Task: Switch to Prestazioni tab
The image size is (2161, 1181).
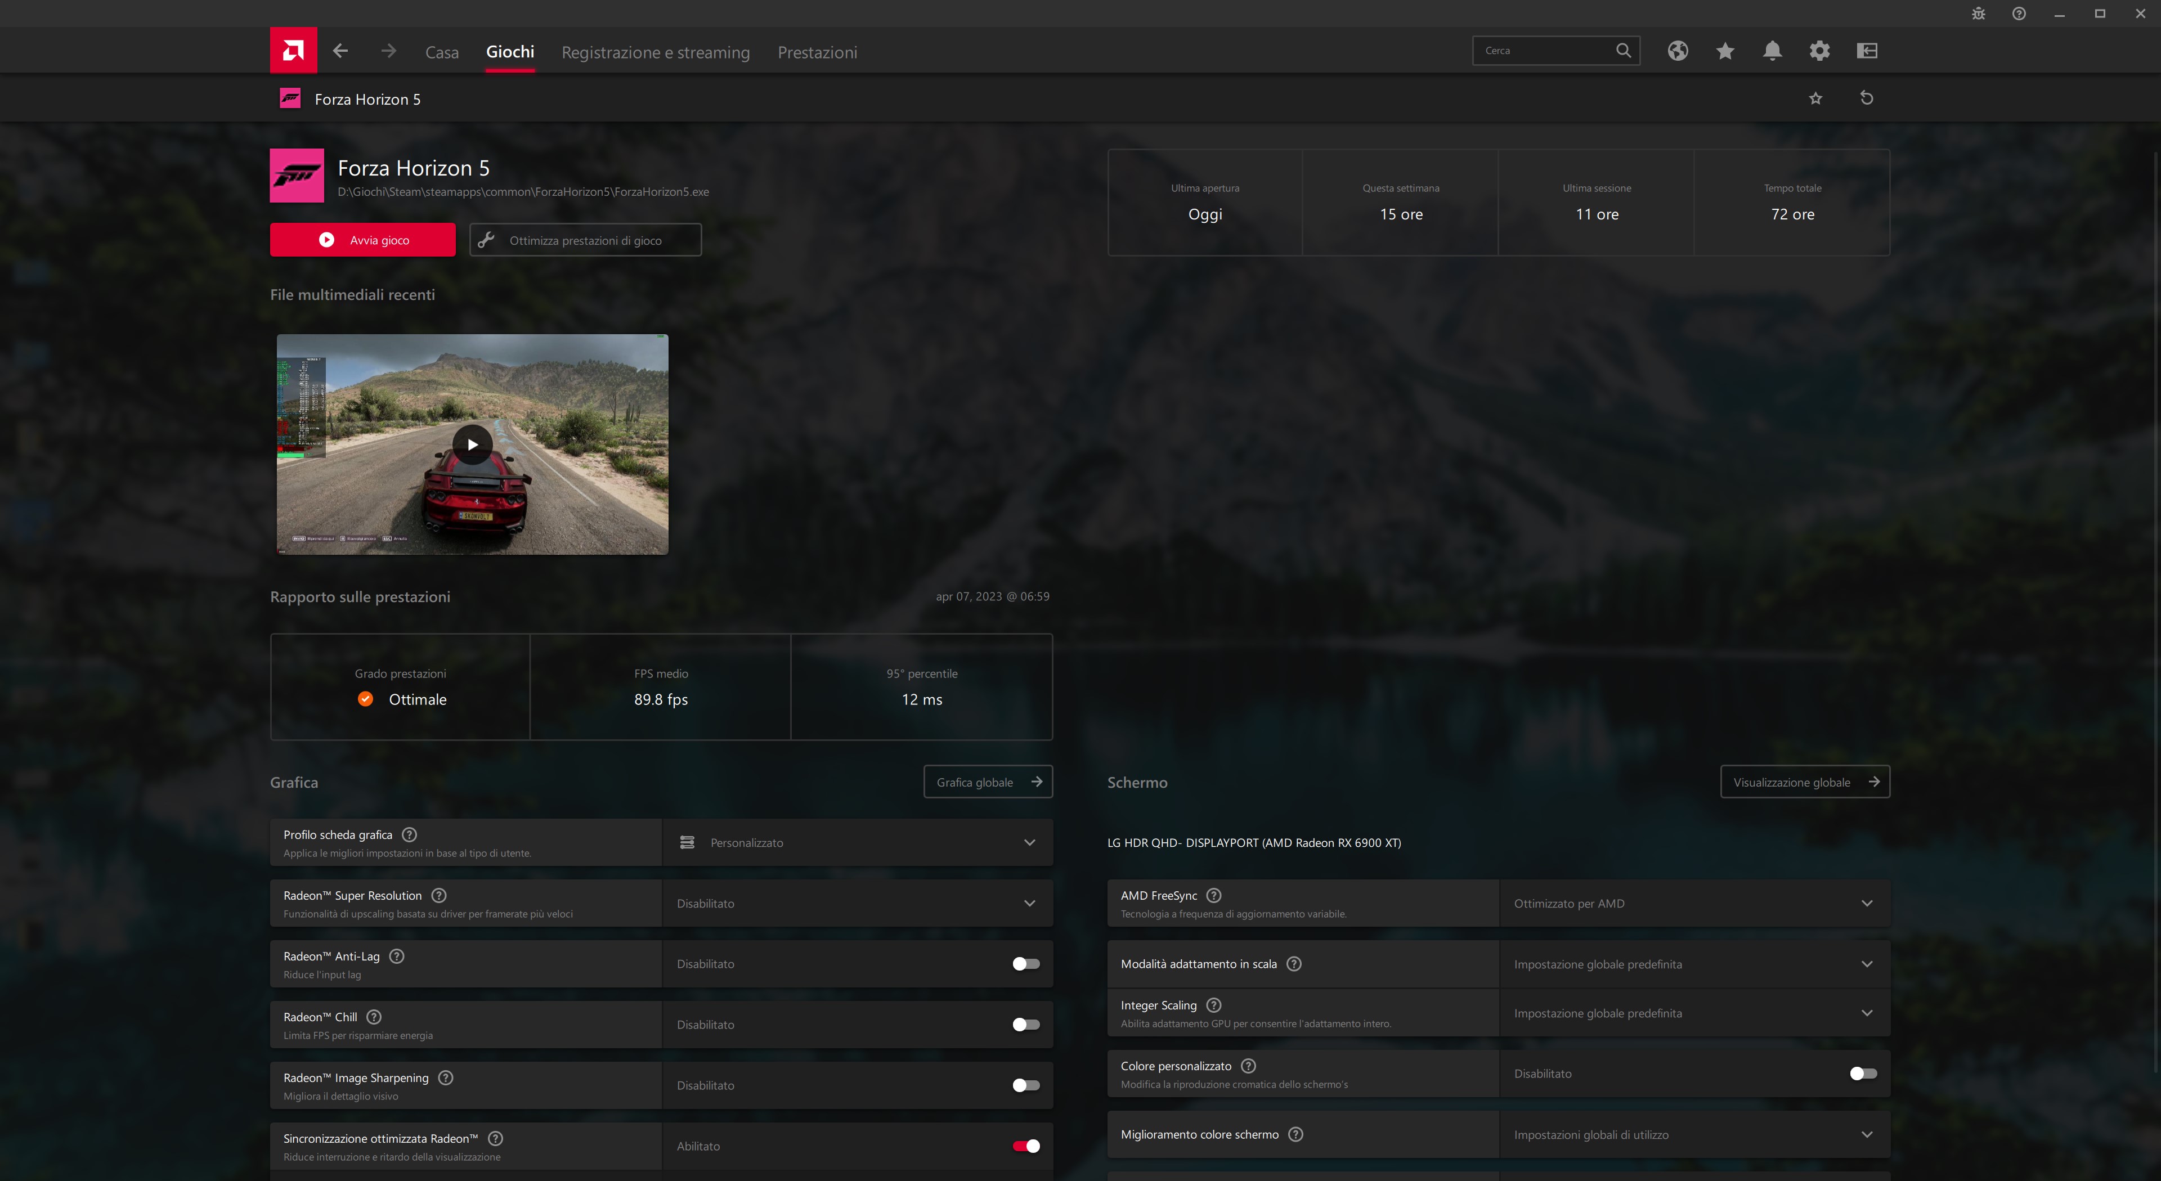Action: [817, 52]
